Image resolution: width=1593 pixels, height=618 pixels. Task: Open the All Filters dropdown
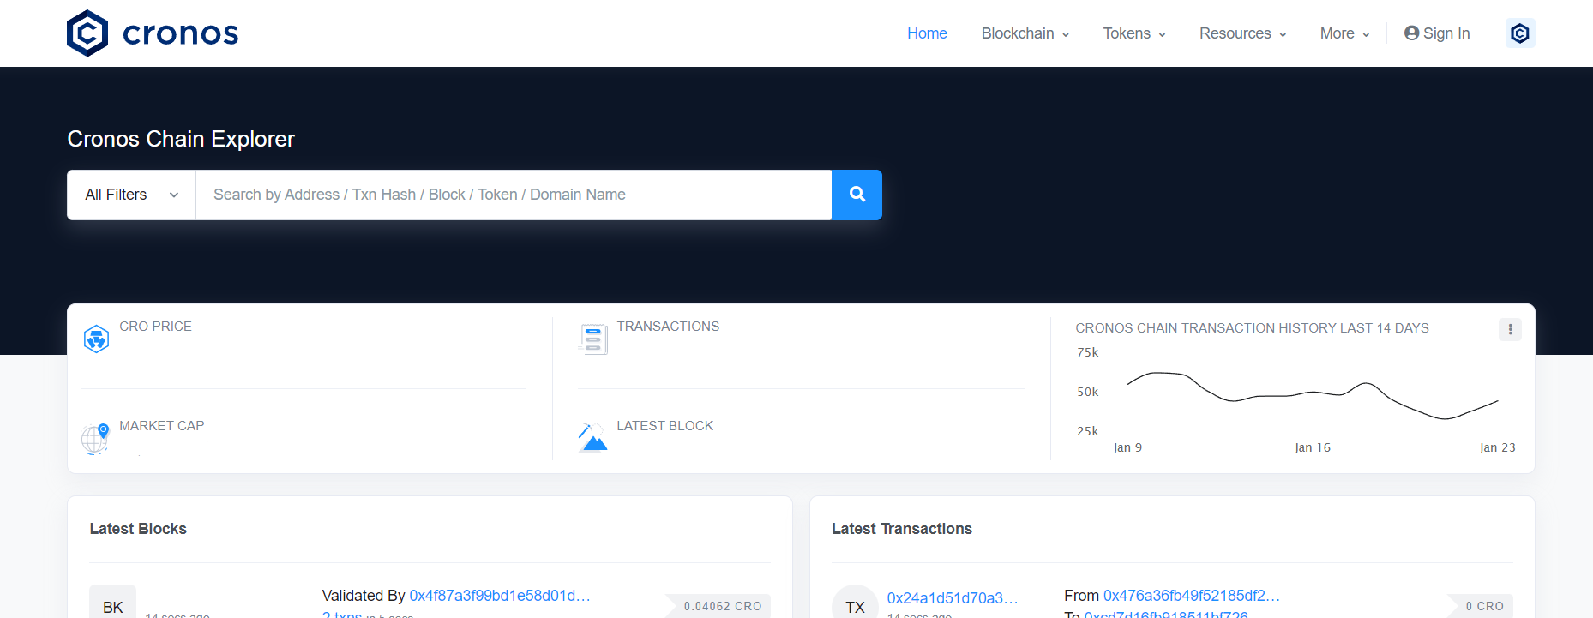coord(132,195)
